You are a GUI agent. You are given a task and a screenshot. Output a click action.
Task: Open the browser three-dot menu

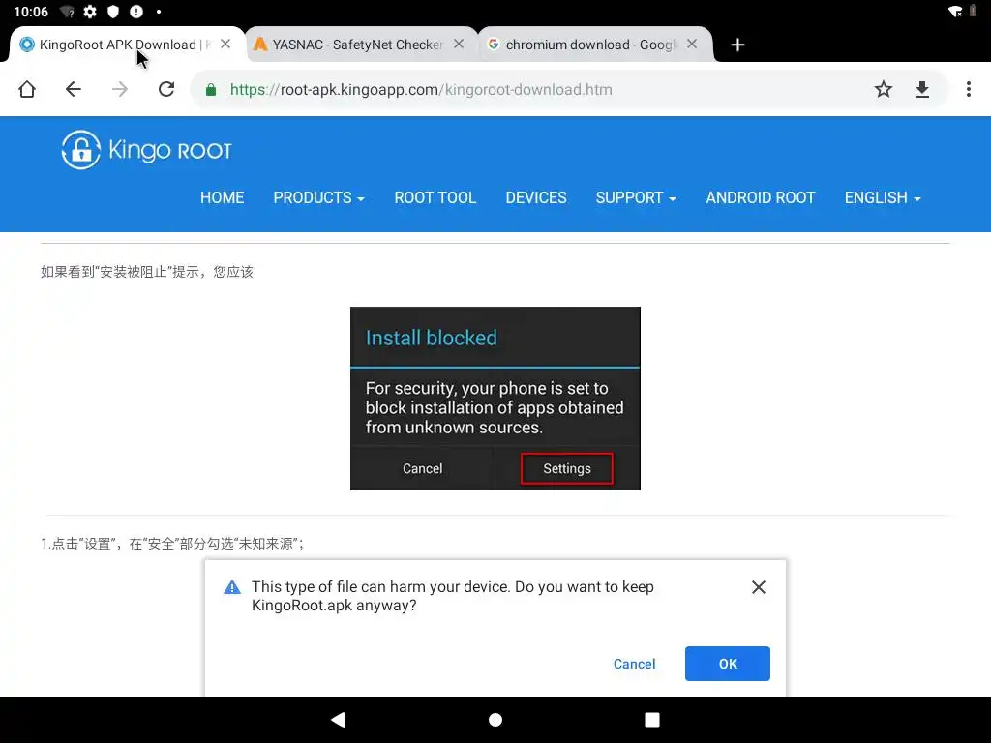[x=968, y=89]
